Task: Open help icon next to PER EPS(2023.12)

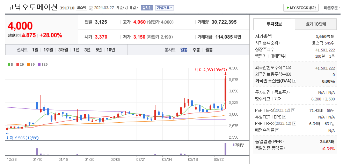Action: (x=293, y=110)
